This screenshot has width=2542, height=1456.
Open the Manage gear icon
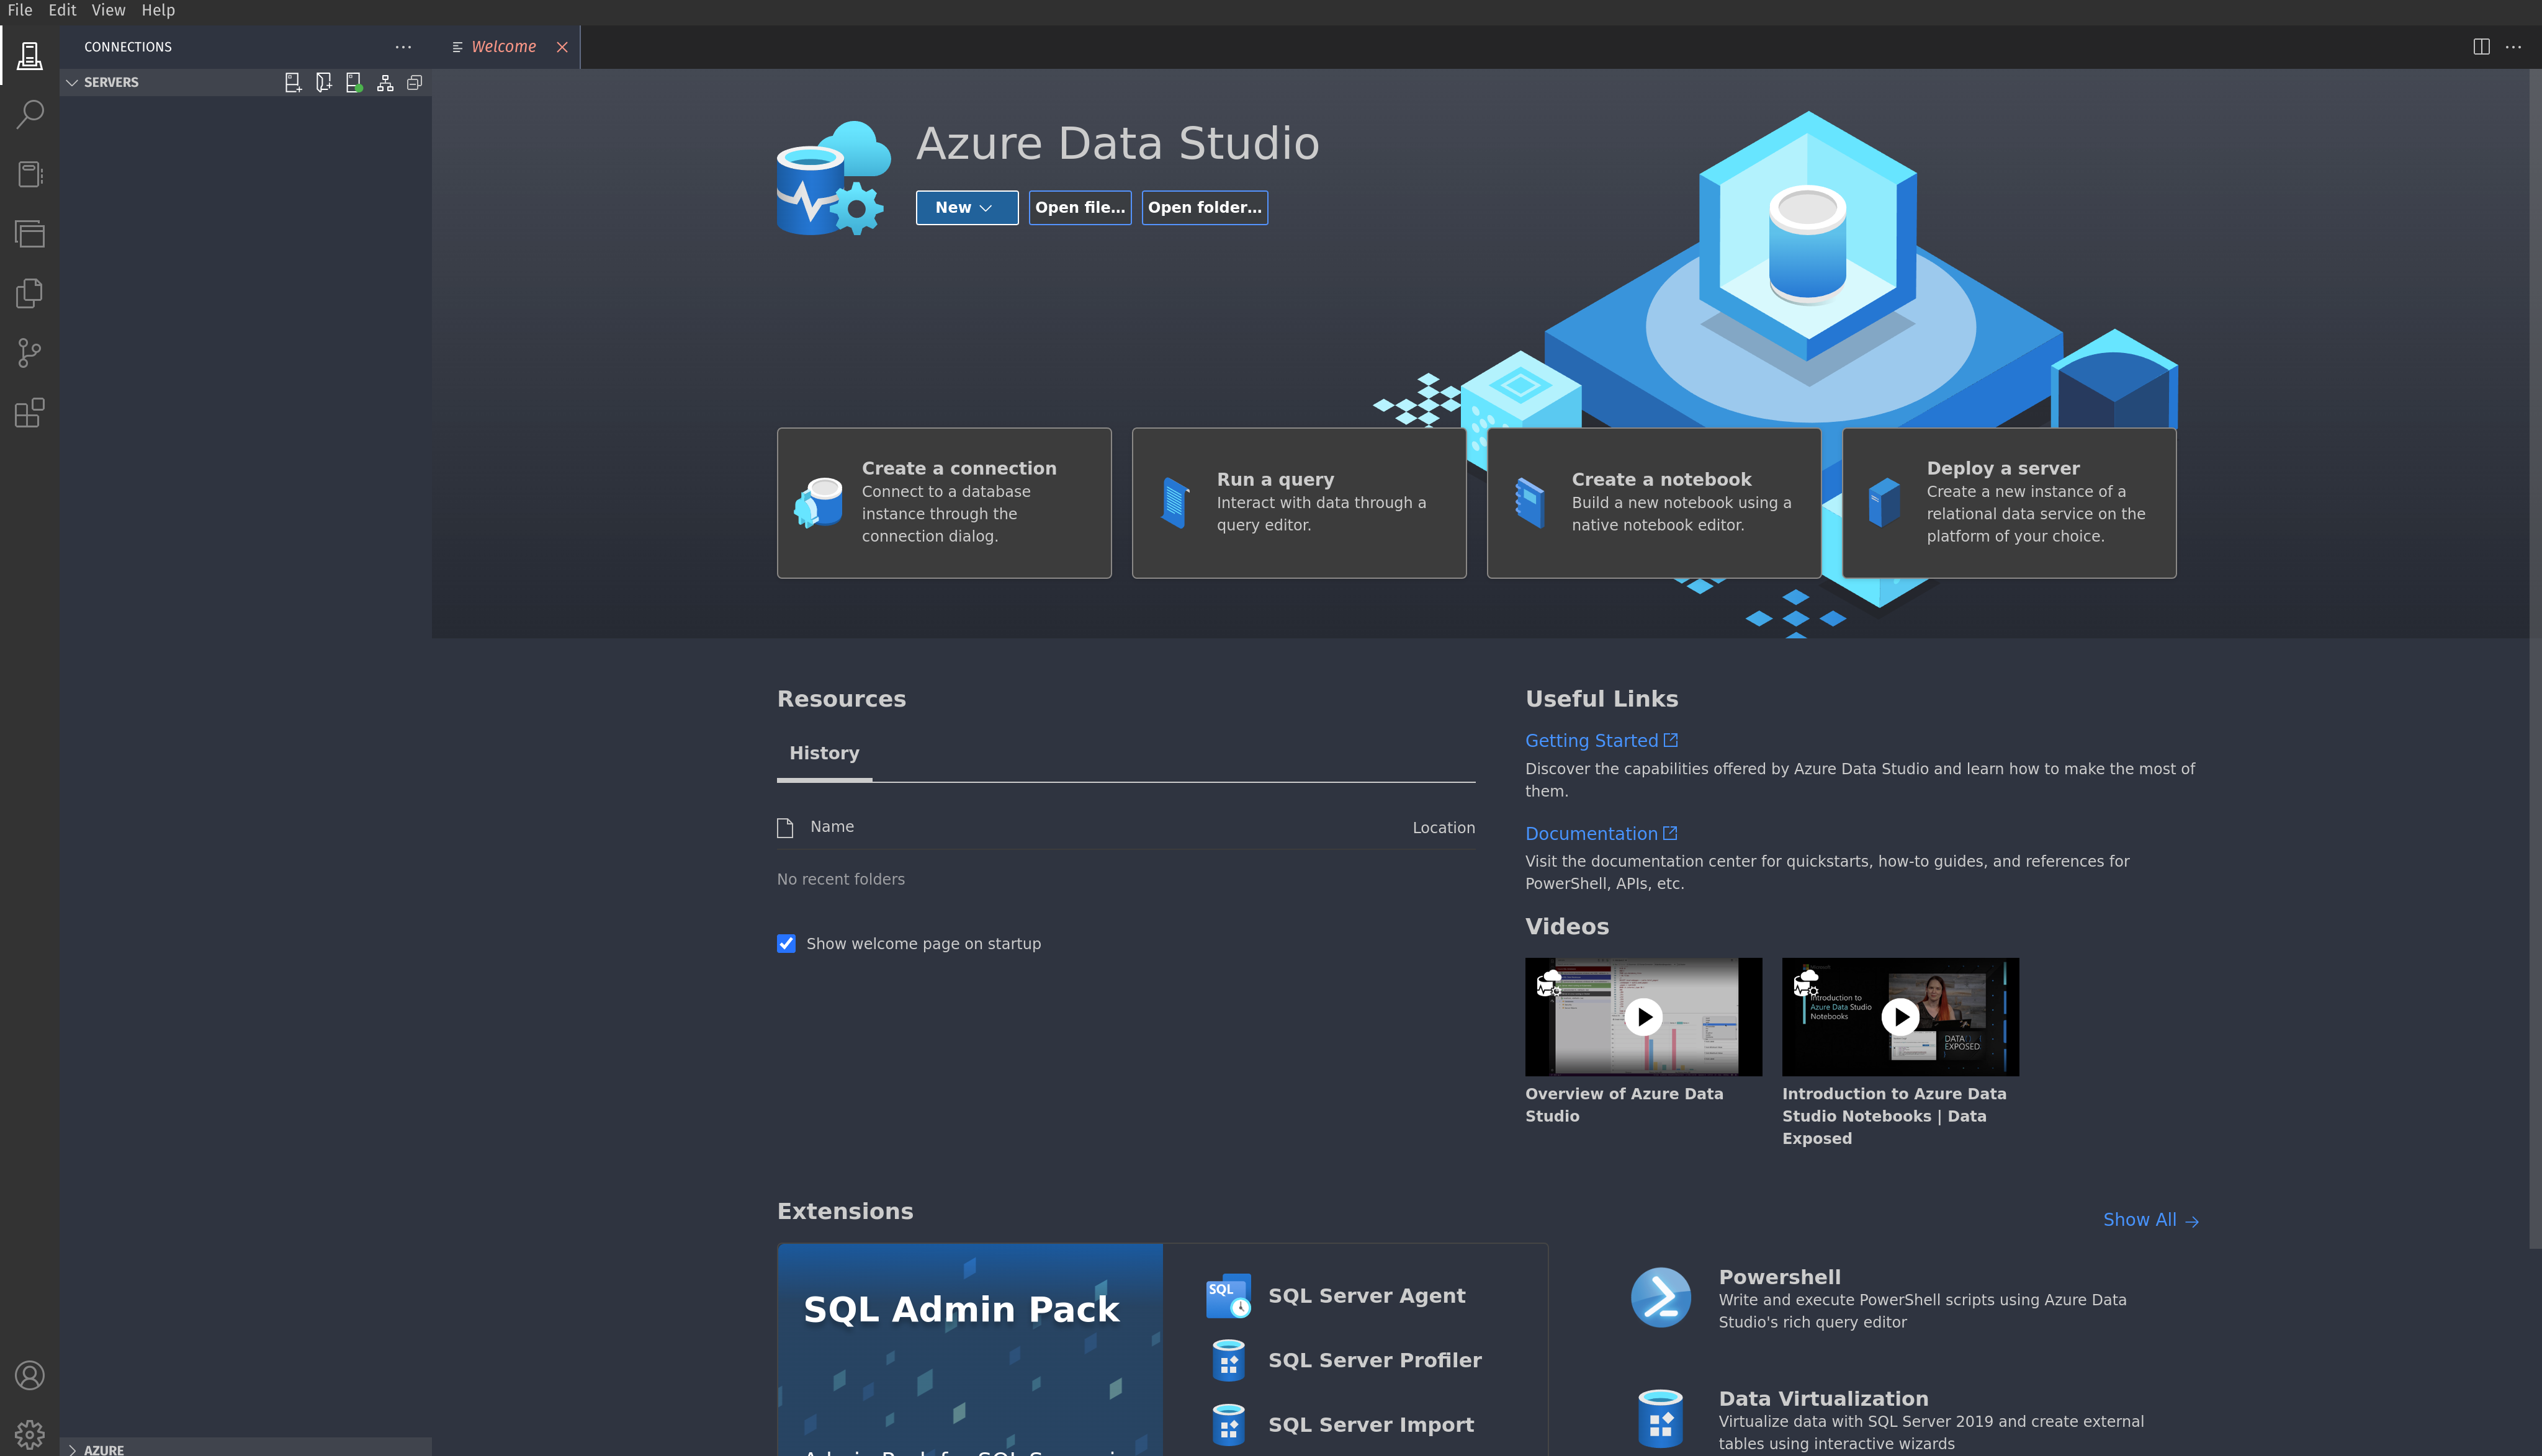(x=30, y=1435)
